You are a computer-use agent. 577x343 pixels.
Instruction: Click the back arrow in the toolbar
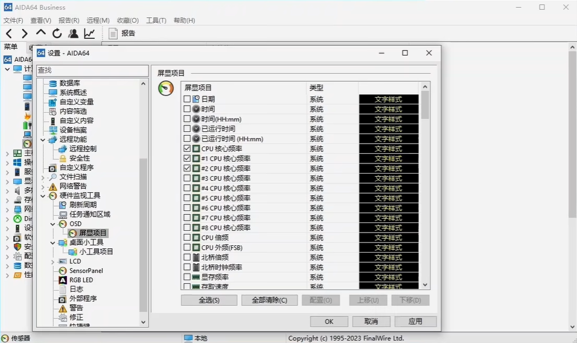(9, 34)
